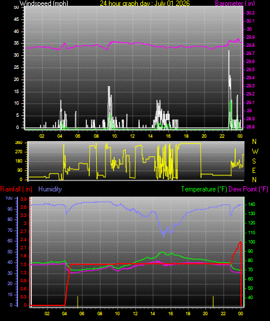270x321 pixels.
Task: Click the 14 hour label under wind graph
Action: (x=150, y=136)
